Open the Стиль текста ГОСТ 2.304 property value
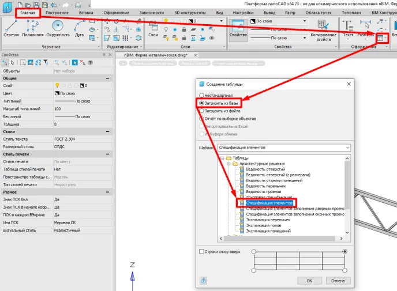397x291 pixels. pyautogui.click(x=81, y=139)
